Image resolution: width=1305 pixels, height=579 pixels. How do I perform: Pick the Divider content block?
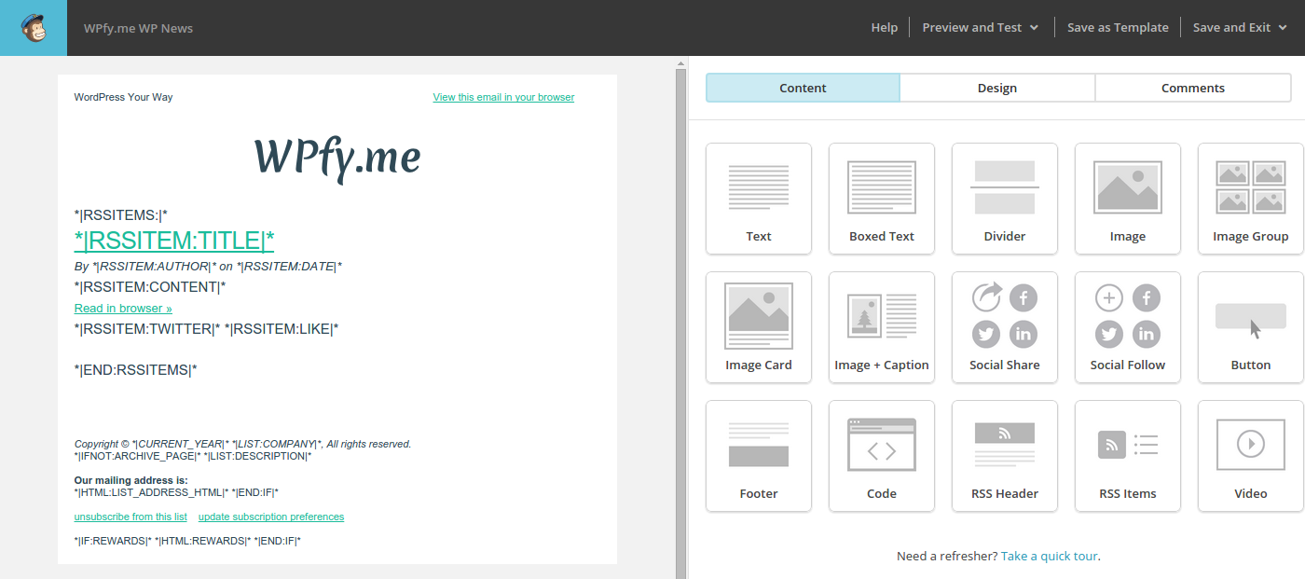(x=1005, y=198)
